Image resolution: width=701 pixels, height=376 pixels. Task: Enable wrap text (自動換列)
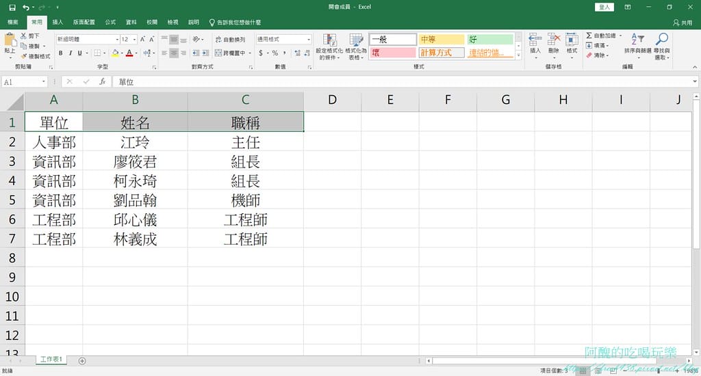[230, 39]
